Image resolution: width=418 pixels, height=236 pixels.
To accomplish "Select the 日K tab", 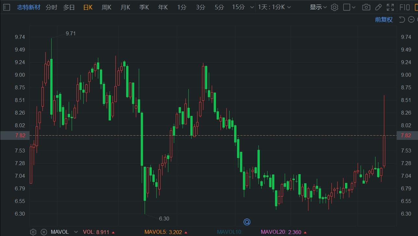I will pos(88,7).
